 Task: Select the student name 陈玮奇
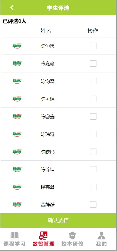[47, 134]
